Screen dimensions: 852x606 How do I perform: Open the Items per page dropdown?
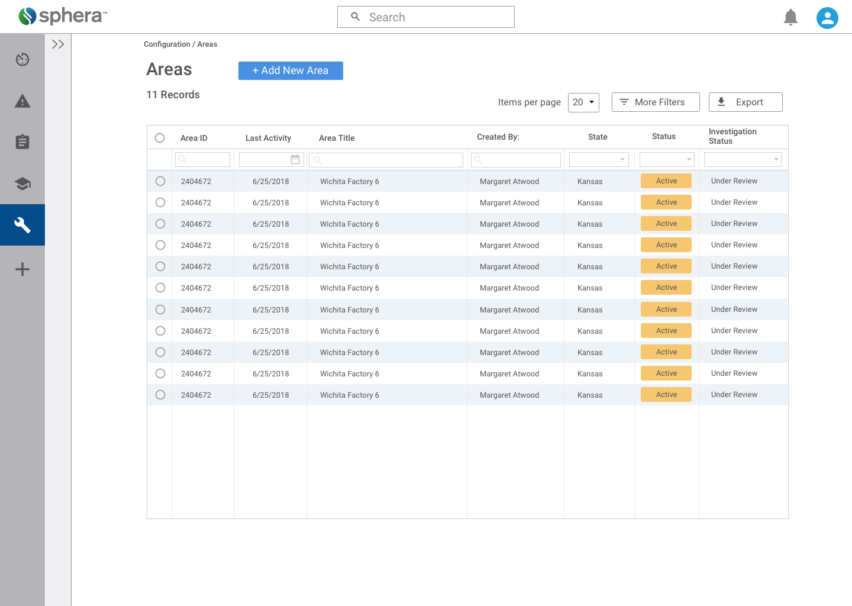583,102
